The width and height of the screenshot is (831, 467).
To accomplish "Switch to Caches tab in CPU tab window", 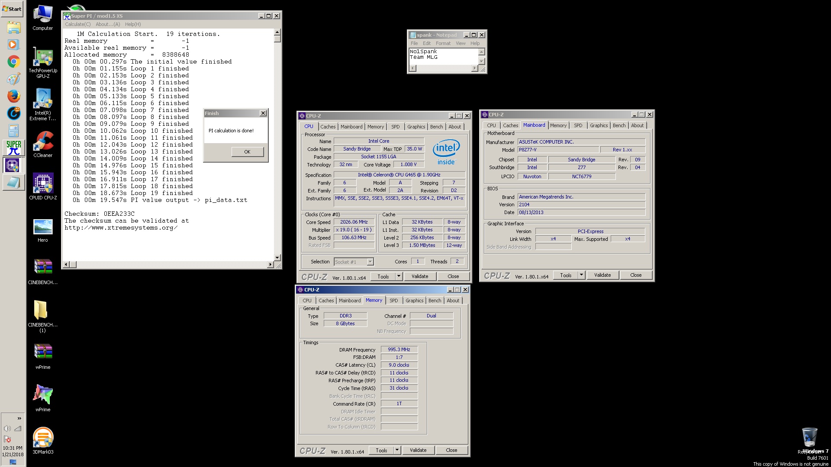I will coord(328,127).
